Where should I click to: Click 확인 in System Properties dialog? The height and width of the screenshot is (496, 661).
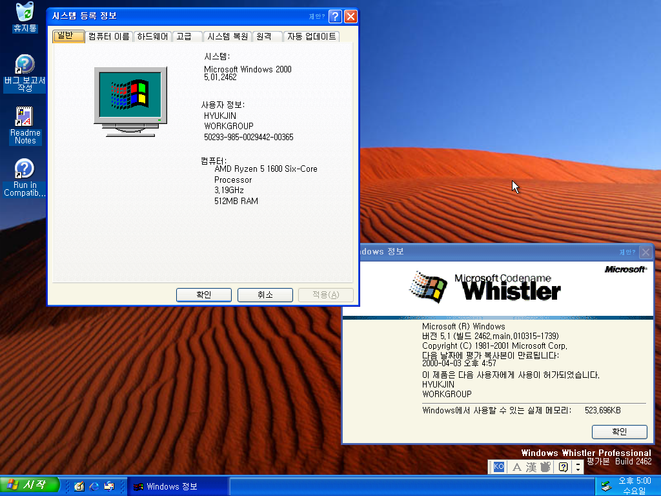[x=203, y=294]
